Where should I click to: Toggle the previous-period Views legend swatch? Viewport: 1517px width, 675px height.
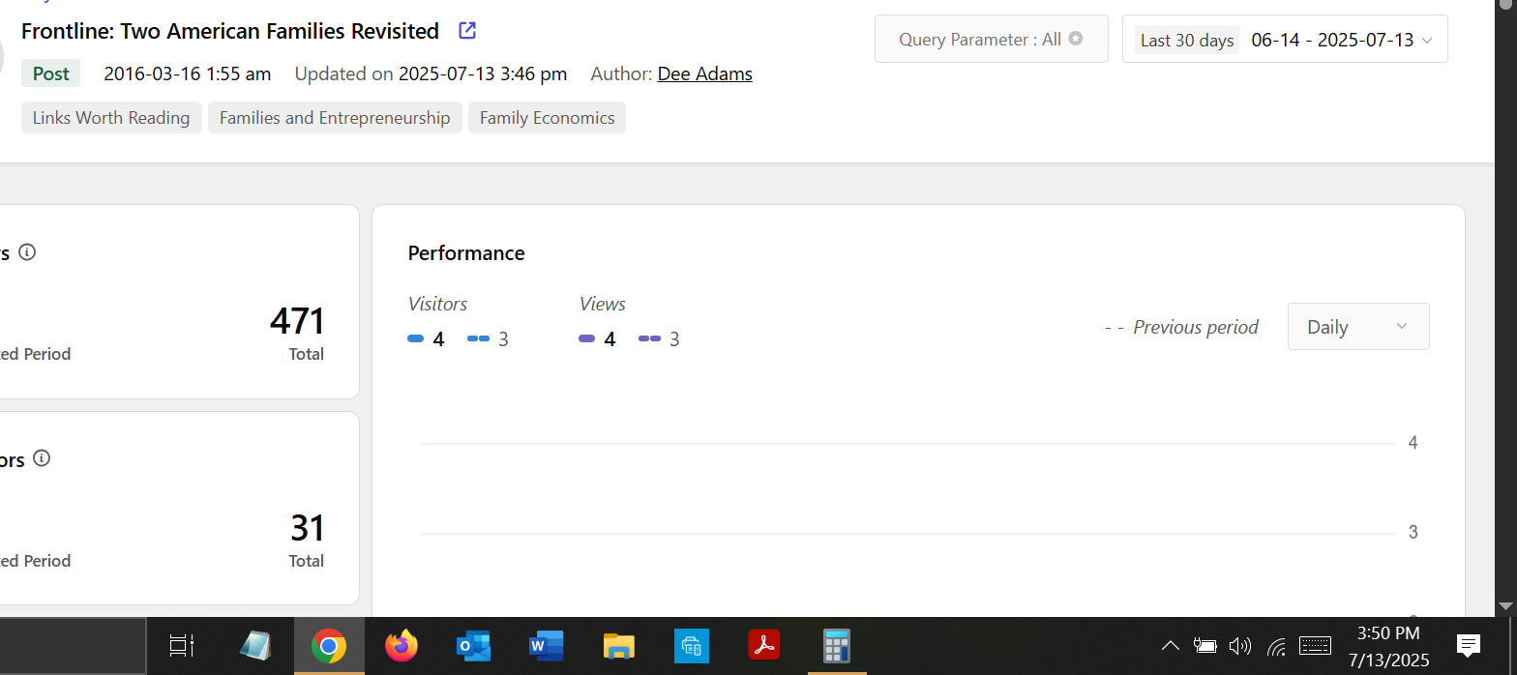tap(649, 339)
